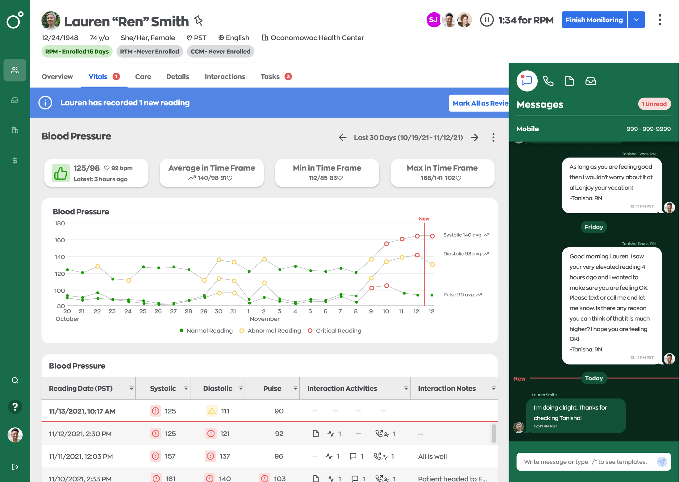The height and width of the screenshot is (482, 679).
Task: Pause the RPM monitoring timer
Action: [x=487, y=20]
